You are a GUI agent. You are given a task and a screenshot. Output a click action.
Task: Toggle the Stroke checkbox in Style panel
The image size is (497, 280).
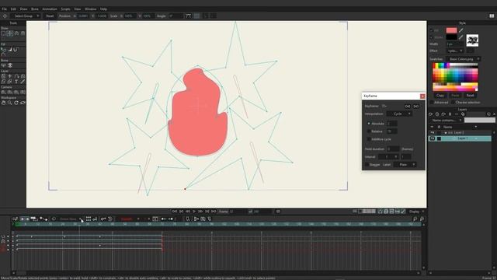pyautogui.click(x=431, y=37)
